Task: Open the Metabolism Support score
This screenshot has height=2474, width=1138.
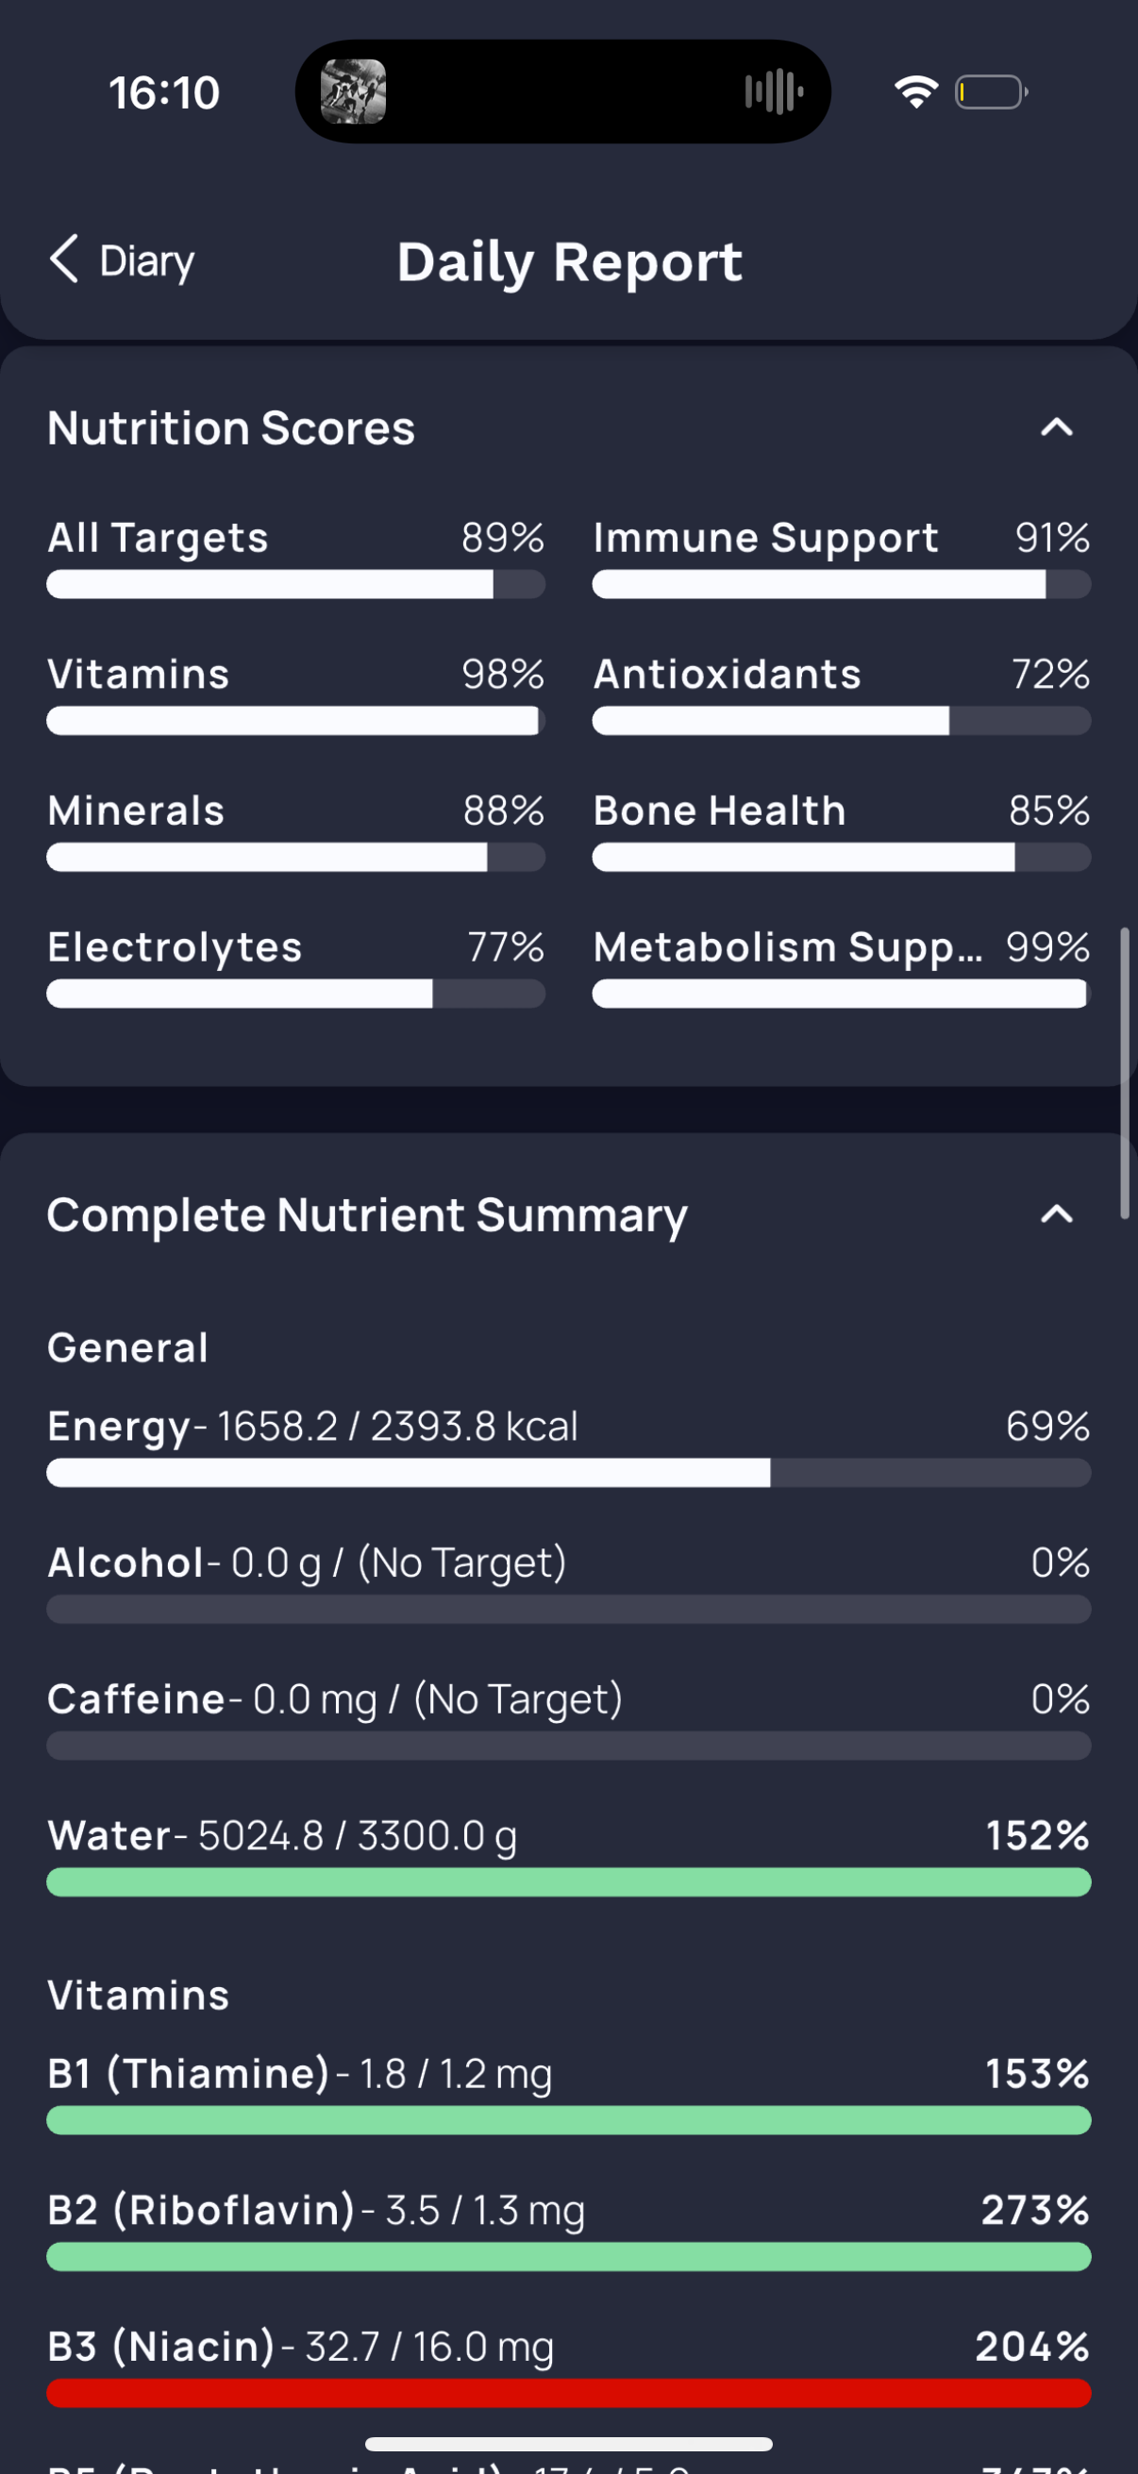Action: [842, 966]
